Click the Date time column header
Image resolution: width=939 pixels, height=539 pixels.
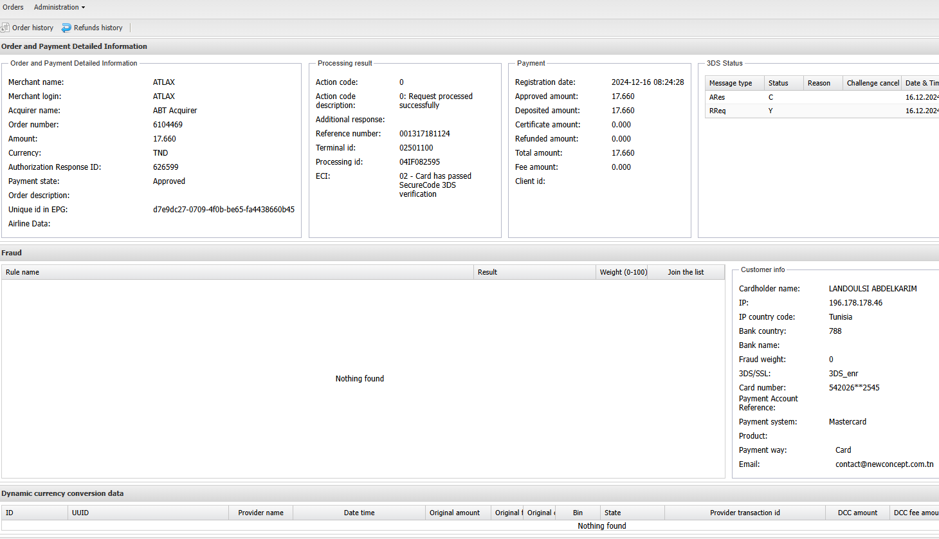point(359,513)
